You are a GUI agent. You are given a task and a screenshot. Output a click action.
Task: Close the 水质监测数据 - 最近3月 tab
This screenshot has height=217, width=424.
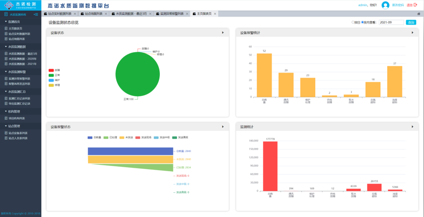[x=151, y=14]
